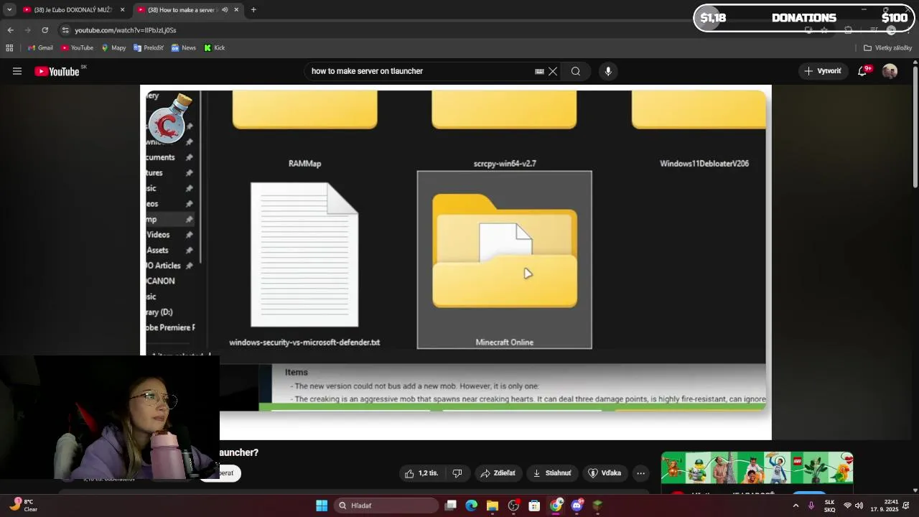Open the YouTube bookmark
Screen dimensions: 919x517
point(77,48)
